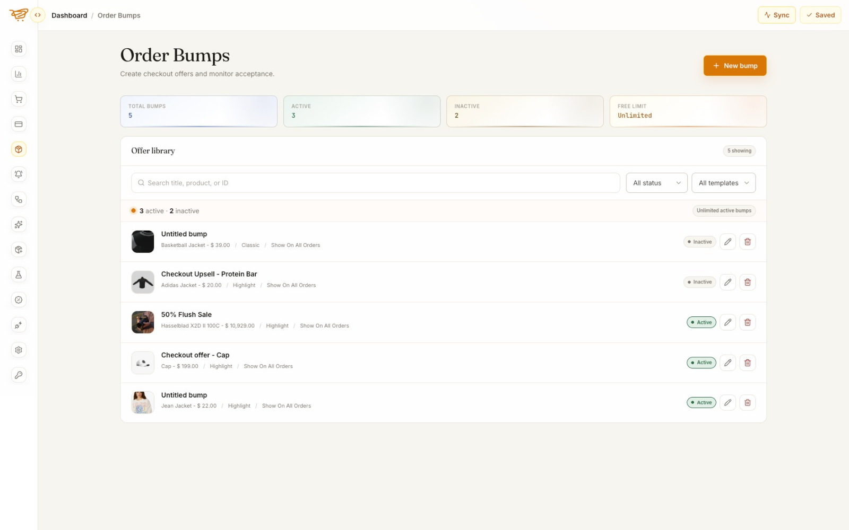The height and width of the screenshot is (530, 849).
Task: Click the Sync button
Action: pos(776,15)
